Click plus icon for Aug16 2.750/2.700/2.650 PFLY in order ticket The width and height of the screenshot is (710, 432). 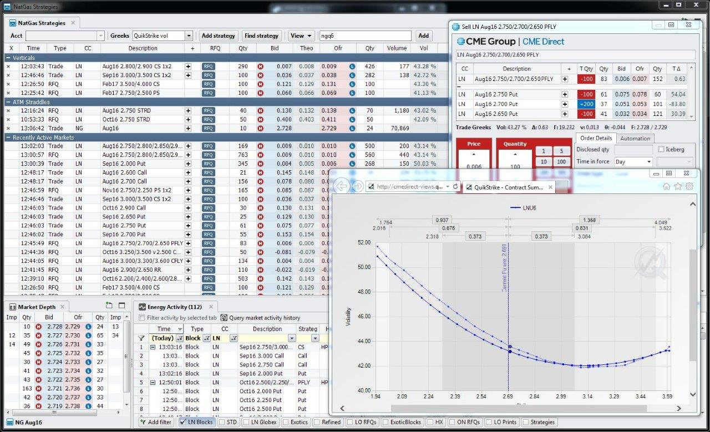565,79
